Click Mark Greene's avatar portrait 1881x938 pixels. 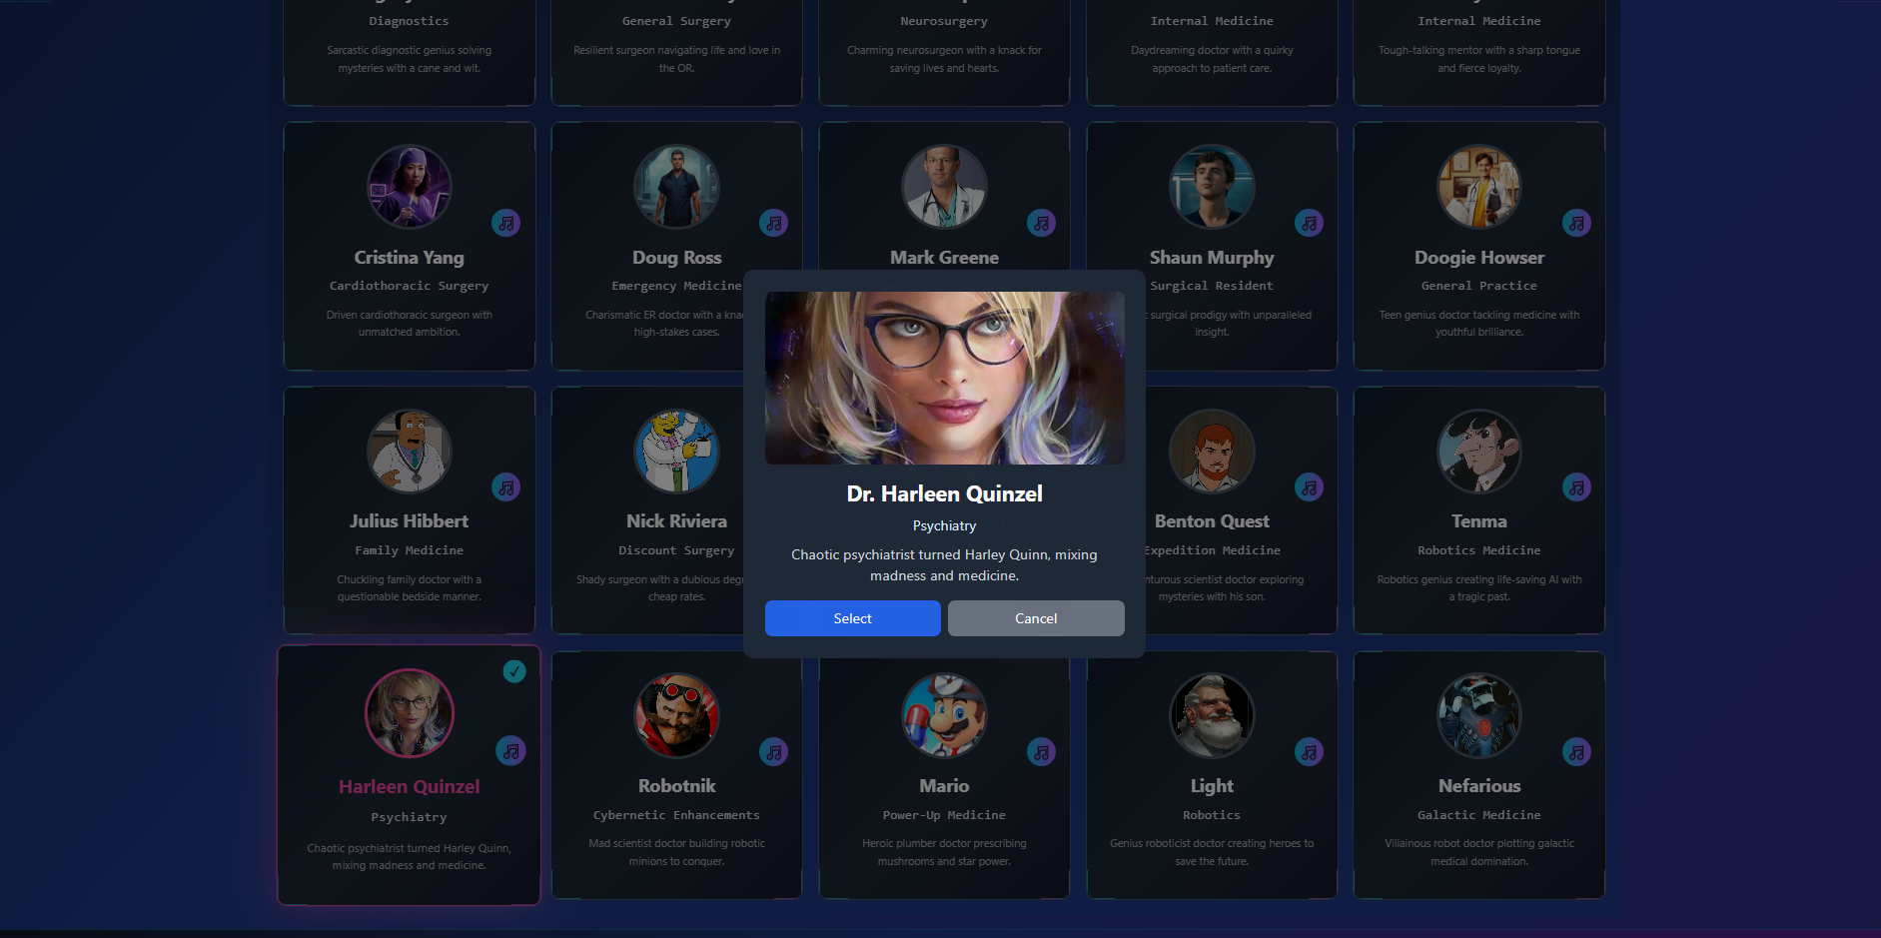pyautogui.click(x=944, y=187)
